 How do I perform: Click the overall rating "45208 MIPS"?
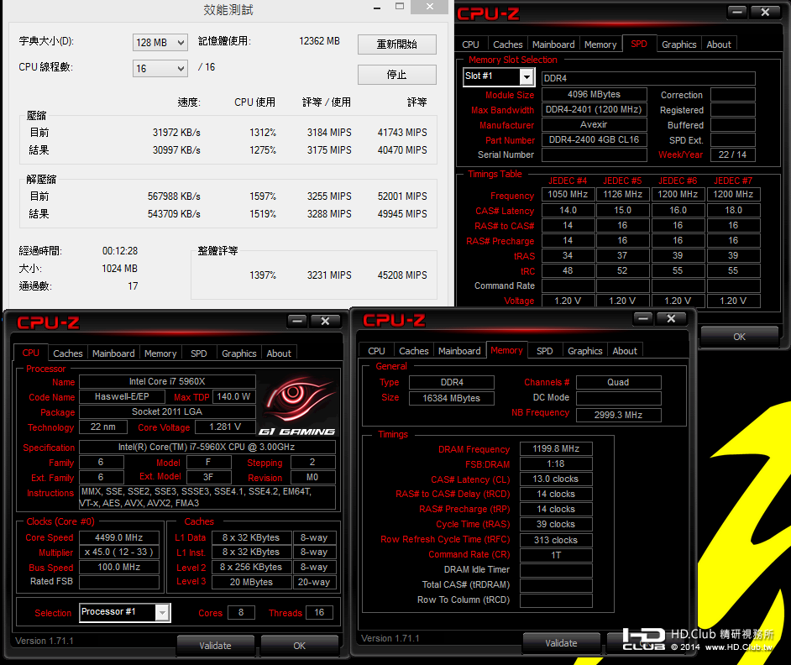402,275
